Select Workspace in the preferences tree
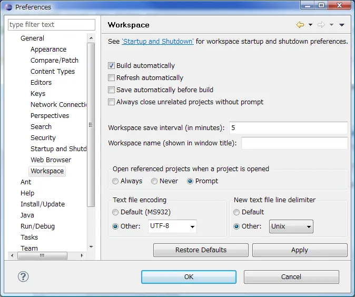Image resolution: width=355 pixels, height=297 pixels. point(47,171)
